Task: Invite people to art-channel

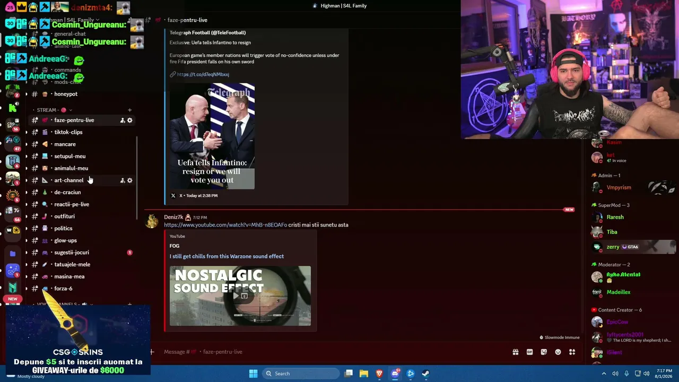Action: click(x=123, y=180)
